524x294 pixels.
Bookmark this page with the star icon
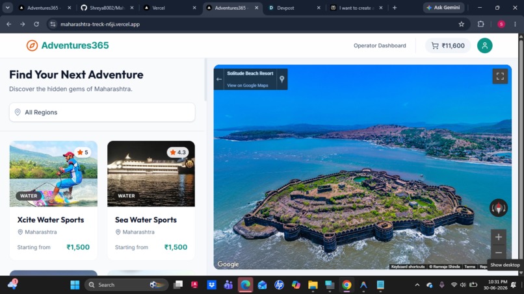tap(462, 24)
